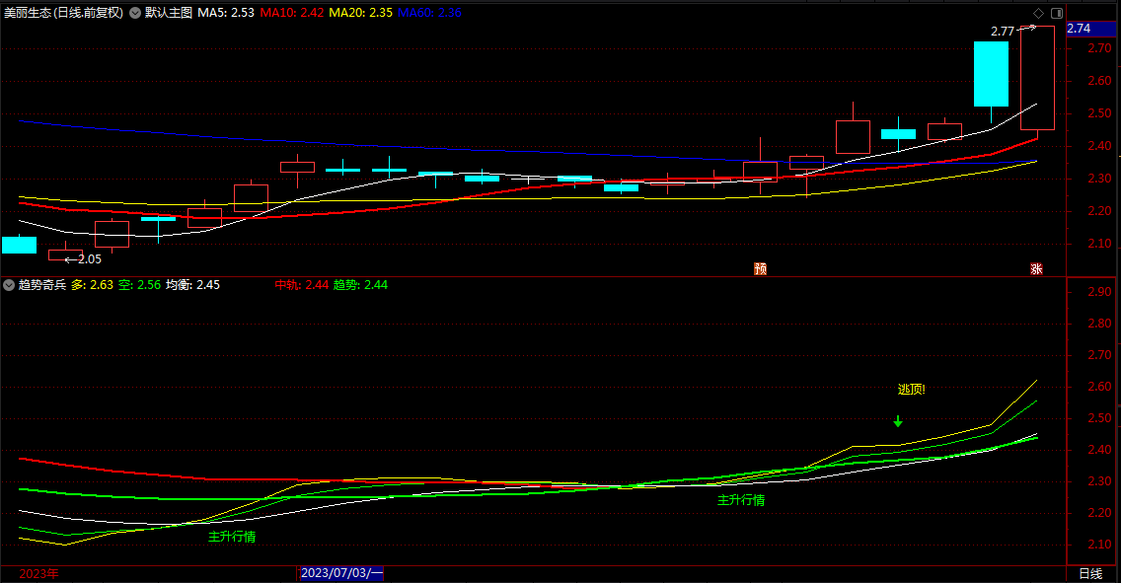Click the 中轨: 2.44 indicator value

point(302,285)
